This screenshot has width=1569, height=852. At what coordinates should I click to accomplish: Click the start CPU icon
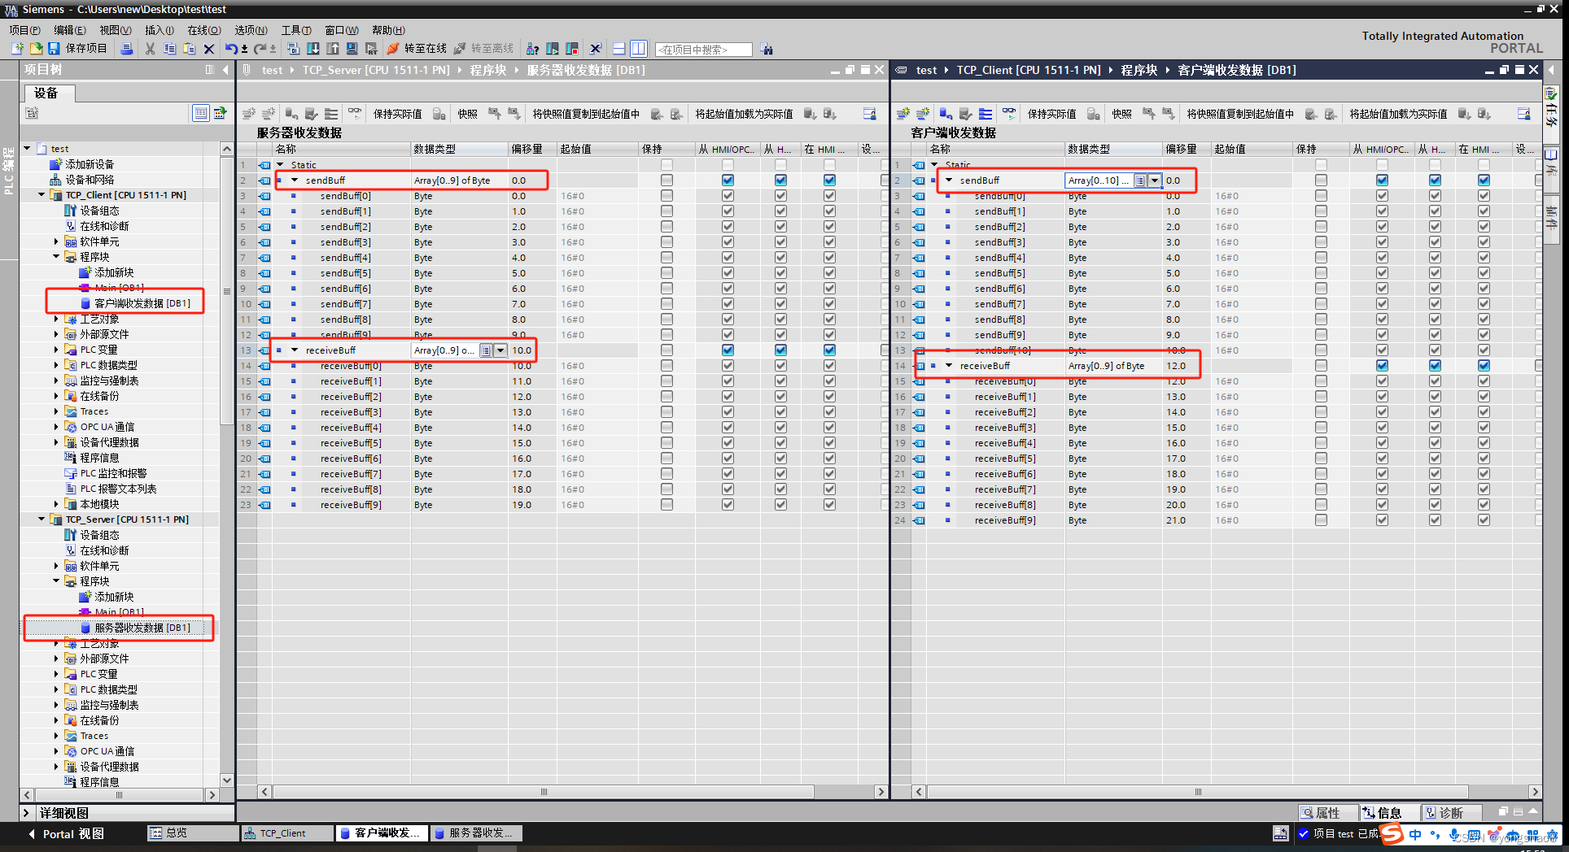point(553,49)
